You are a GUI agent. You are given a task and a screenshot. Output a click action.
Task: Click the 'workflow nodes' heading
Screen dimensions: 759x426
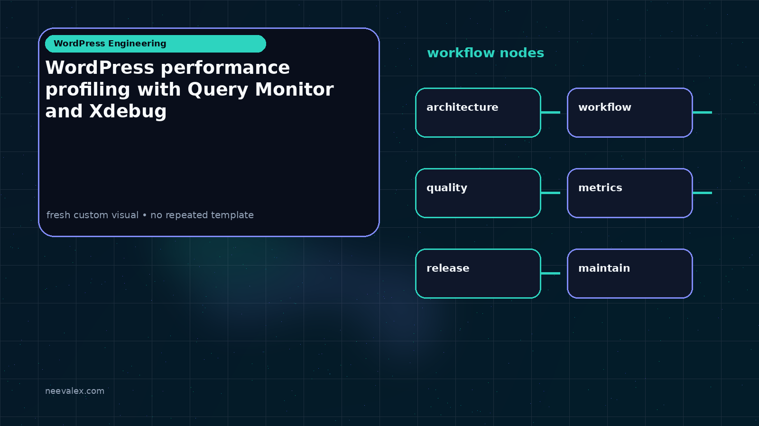[x=485, y=53]
